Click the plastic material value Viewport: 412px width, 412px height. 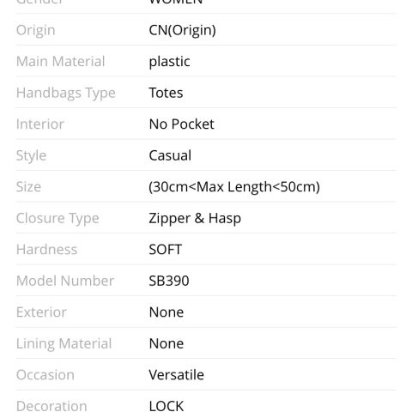[x=169, y=62]
